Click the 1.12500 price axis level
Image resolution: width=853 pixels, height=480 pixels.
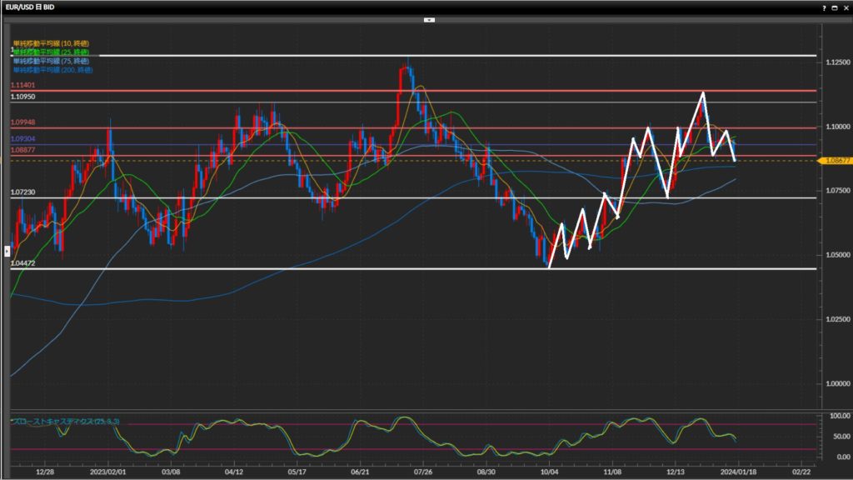click(x=834, y=62)
